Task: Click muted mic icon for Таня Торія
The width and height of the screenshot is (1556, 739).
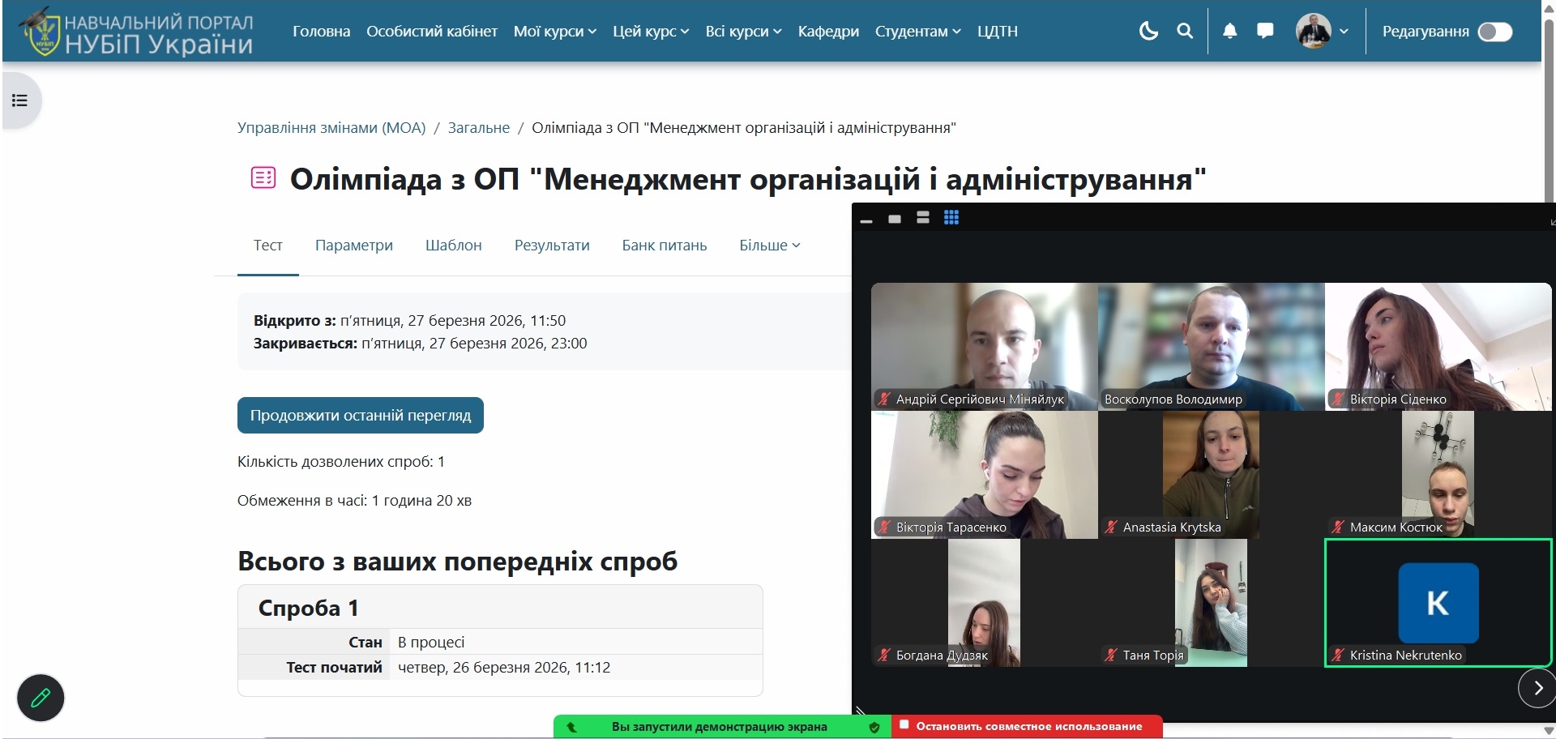Action: (1111, 655)
